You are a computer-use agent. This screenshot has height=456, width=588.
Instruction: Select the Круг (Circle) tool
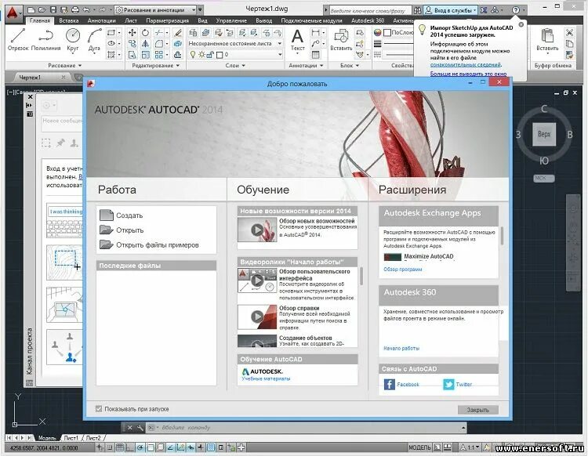(x=73, y=40)
